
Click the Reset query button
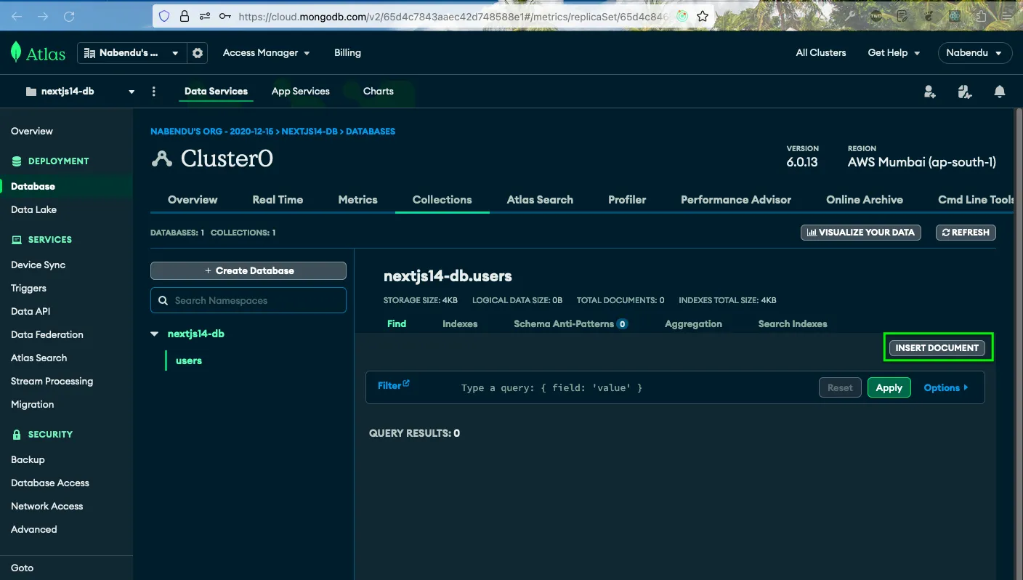[840, 388]
